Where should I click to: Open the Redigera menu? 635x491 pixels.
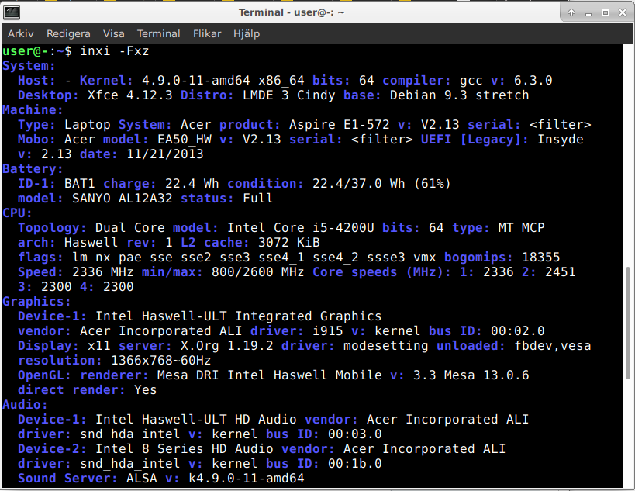(x=68, y=34)
